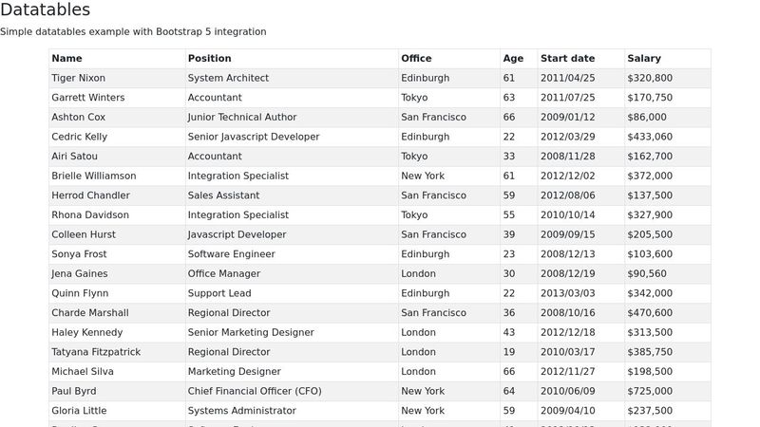Viewport: 760px width, 427px height.
Task: Select the Tiger Nixon name cell
Action: click(117, 78)
